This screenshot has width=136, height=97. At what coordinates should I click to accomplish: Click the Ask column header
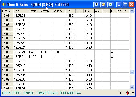click(89, 11)
